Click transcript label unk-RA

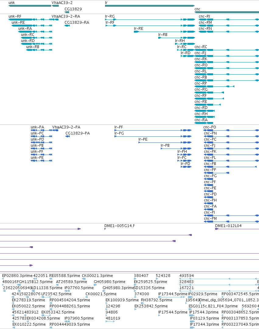tap(25, 29)
